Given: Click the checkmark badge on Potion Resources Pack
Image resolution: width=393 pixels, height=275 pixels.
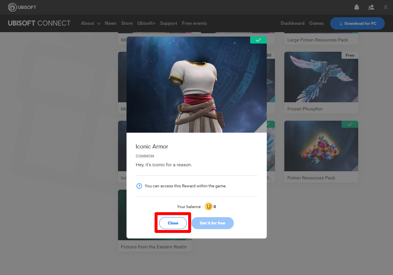Looking at the screenshot, I should 350,124.
